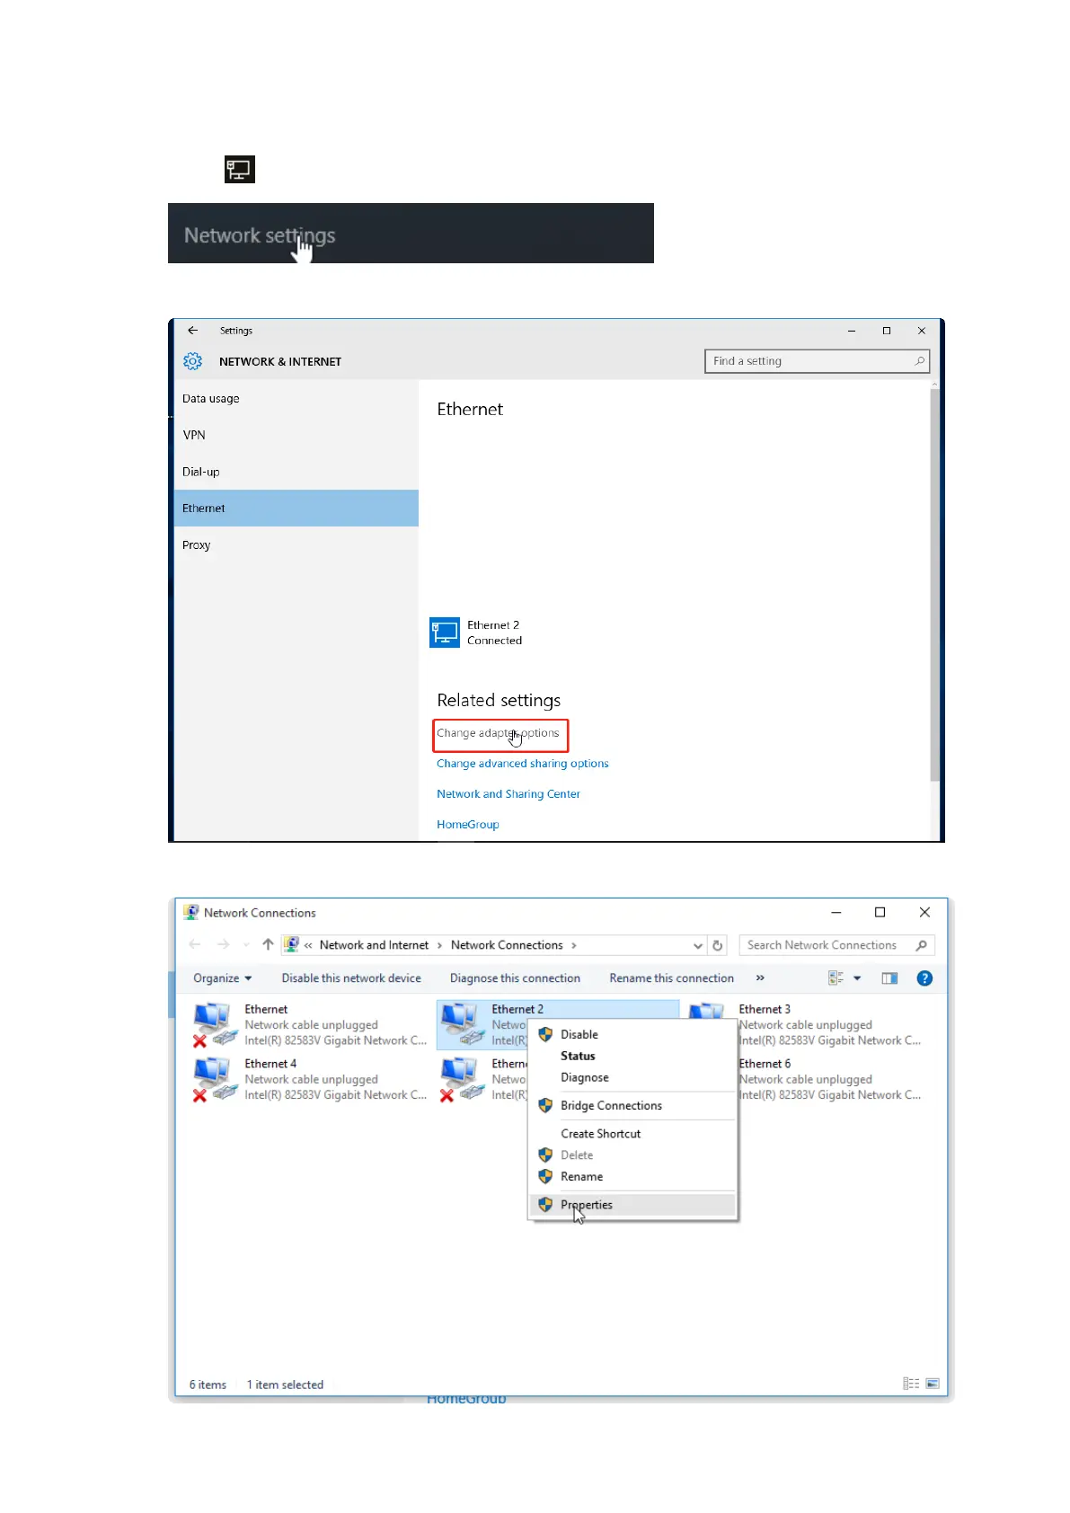Click Rename this connection
The image size is (1070, 1513).
(x=671, y=978)
